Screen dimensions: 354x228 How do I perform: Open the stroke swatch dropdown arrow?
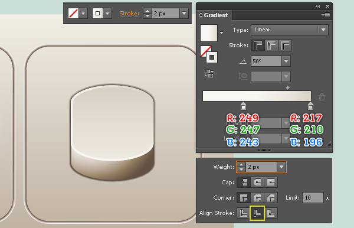pos(108,14)
